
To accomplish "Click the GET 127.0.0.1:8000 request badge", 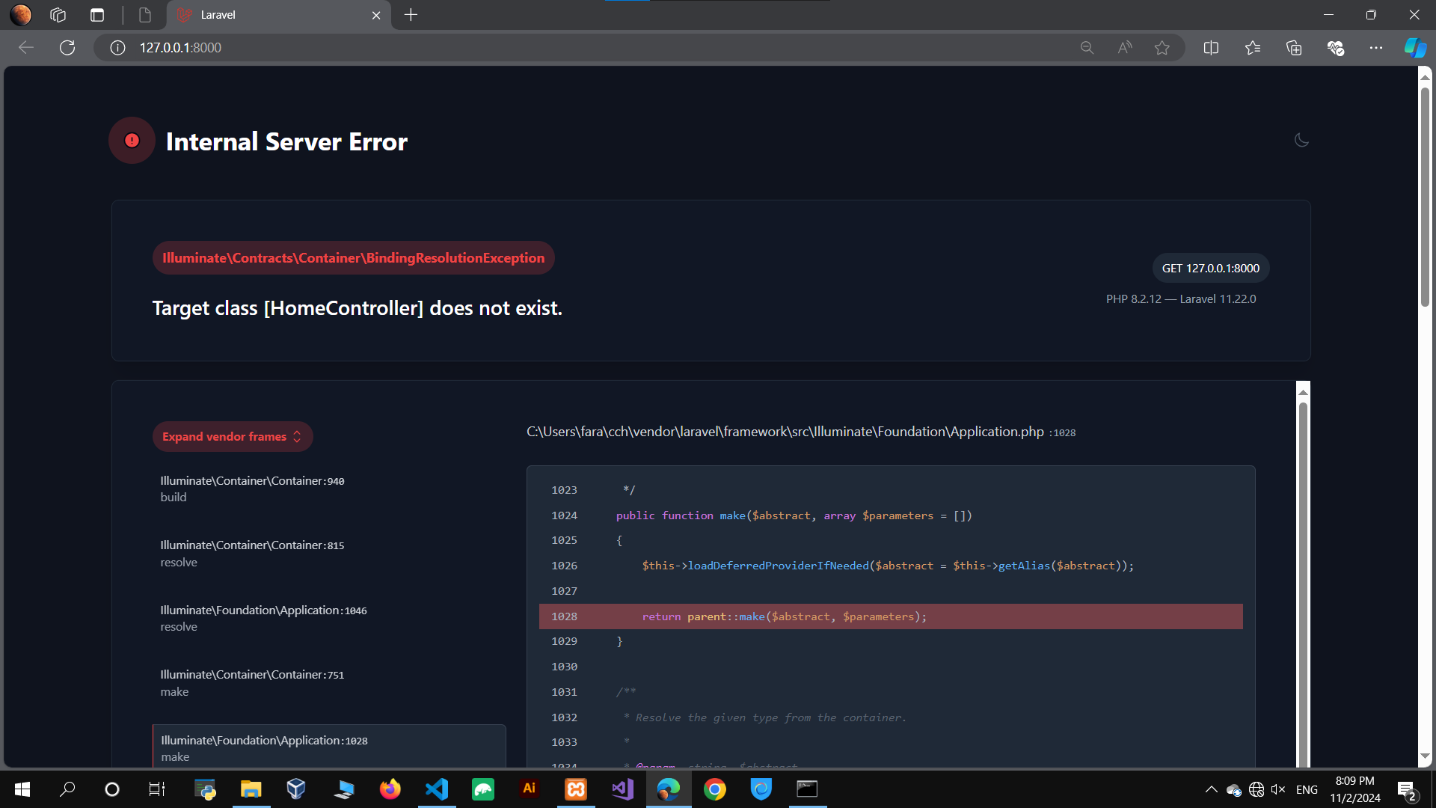I will click(1210, 268).
